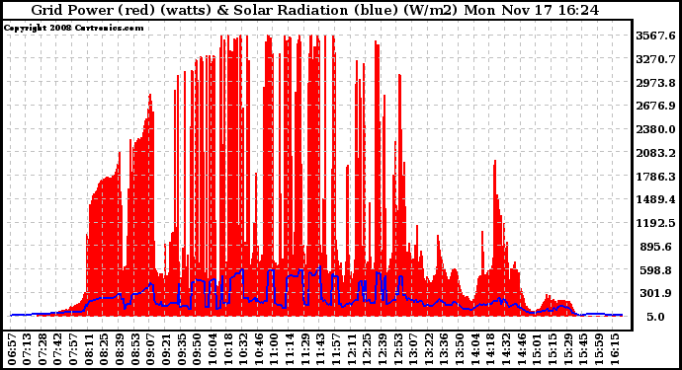Click the 13:07 time label
Screen dimensions: 682x370
413,348
